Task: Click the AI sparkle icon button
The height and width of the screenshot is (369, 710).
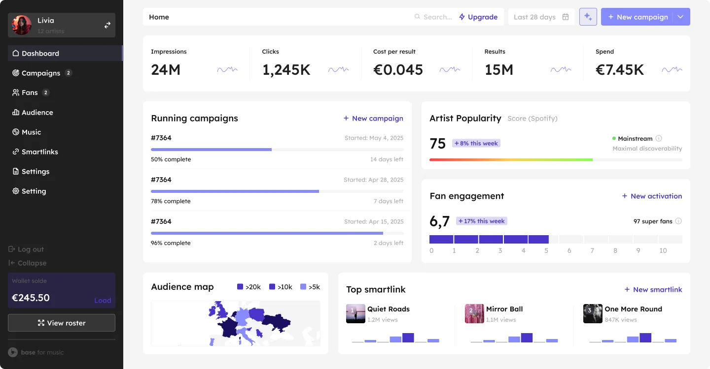Action: coord(588,17)
